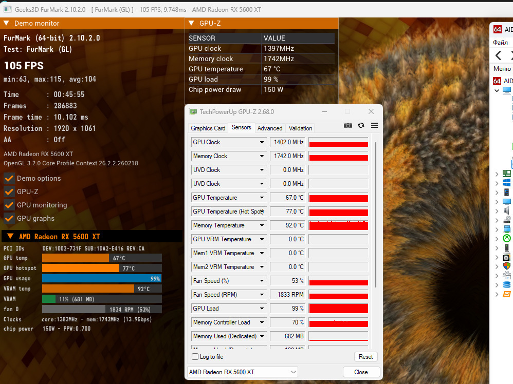Uncheck the Demo options checkbox
Screen dimensions: 513x384
click(x=9, y=178)
